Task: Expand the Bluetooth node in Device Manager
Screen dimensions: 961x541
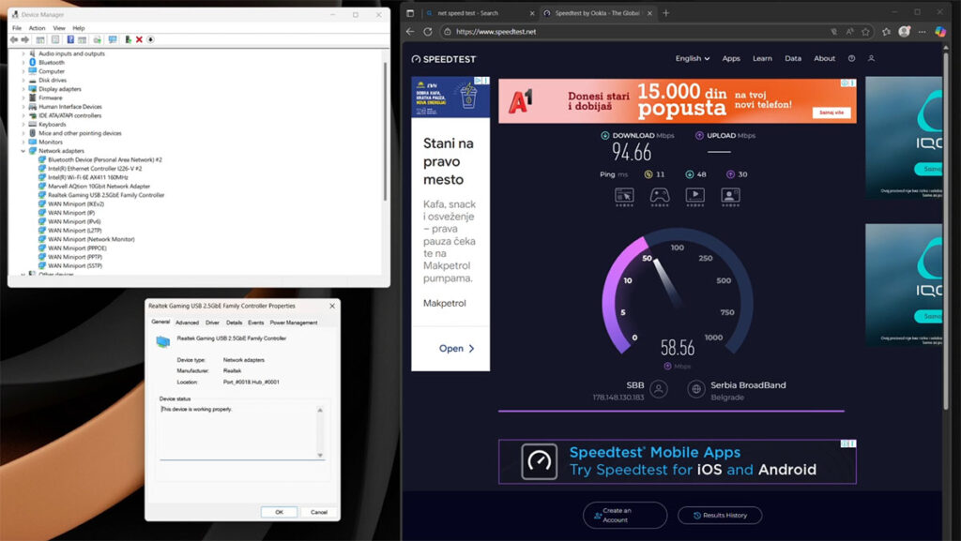Action: coord(23,63)
